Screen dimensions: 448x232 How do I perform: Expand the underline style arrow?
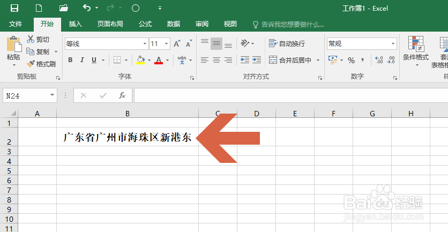click(103, 61)
